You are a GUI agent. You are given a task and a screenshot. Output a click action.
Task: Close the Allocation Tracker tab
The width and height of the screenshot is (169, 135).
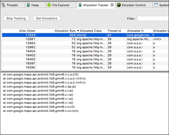tap(112, 5)
